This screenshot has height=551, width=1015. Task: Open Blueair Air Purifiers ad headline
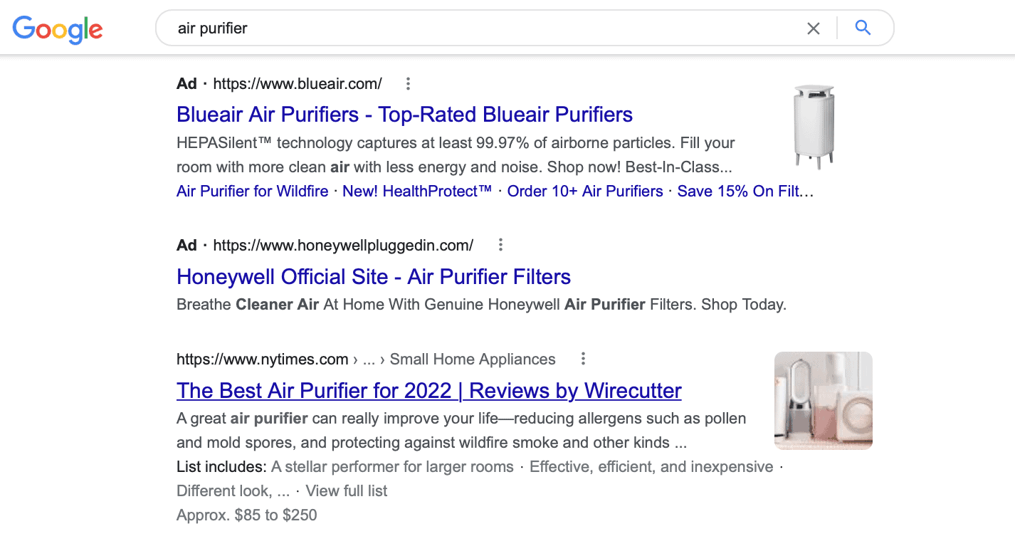click(x=404, y=115)
